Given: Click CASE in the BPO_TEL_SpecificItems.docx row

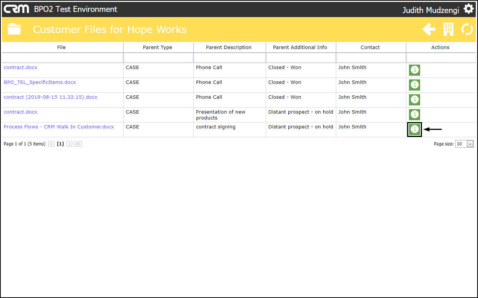Looking at the screenshot, I should point(132,82).
